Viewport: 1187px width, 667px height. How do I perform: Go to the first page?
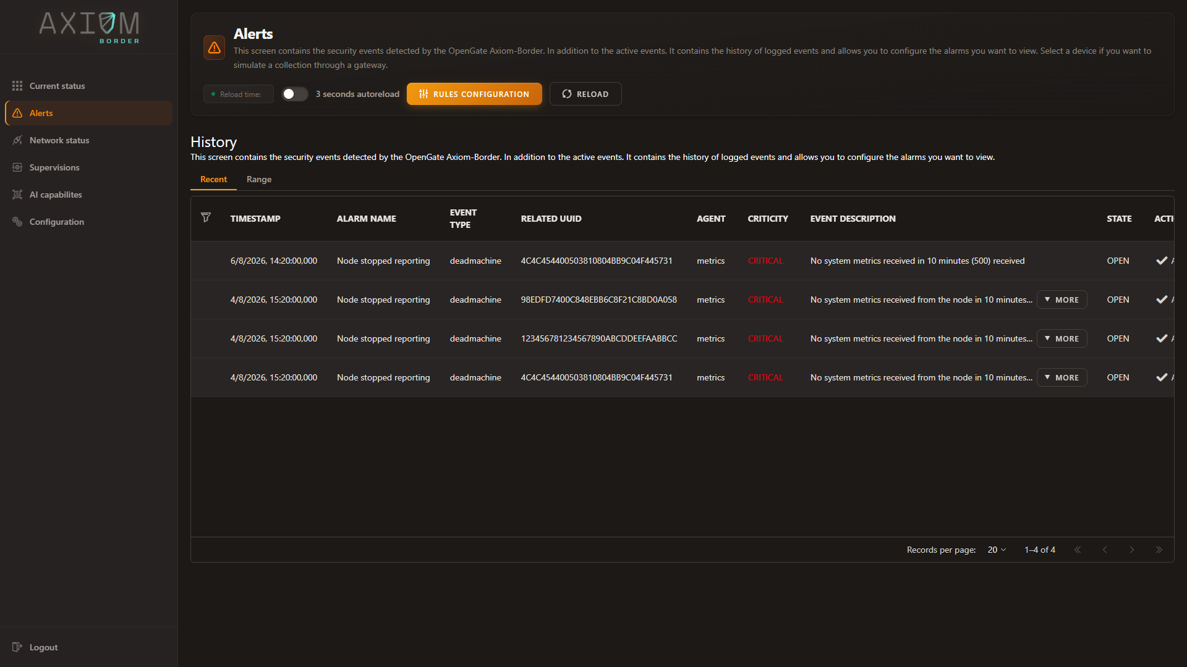click(1078, 550)
